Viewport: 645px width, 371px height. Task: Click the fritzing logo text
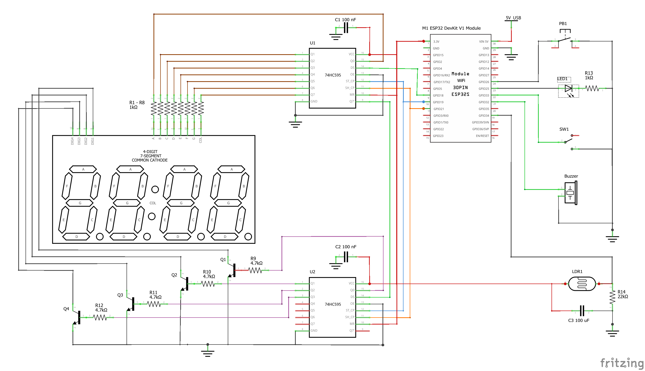(622, 363)
